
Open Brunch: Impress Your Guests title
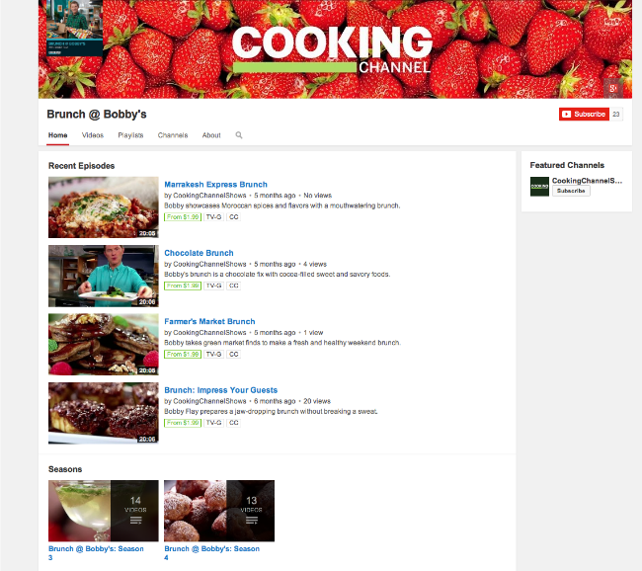click(220, 390)
